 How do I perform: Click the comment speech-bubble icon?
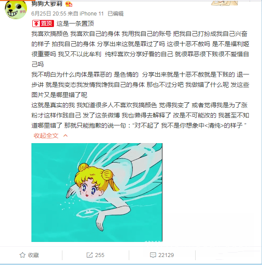pyautogui.click(x=153, y=255)
